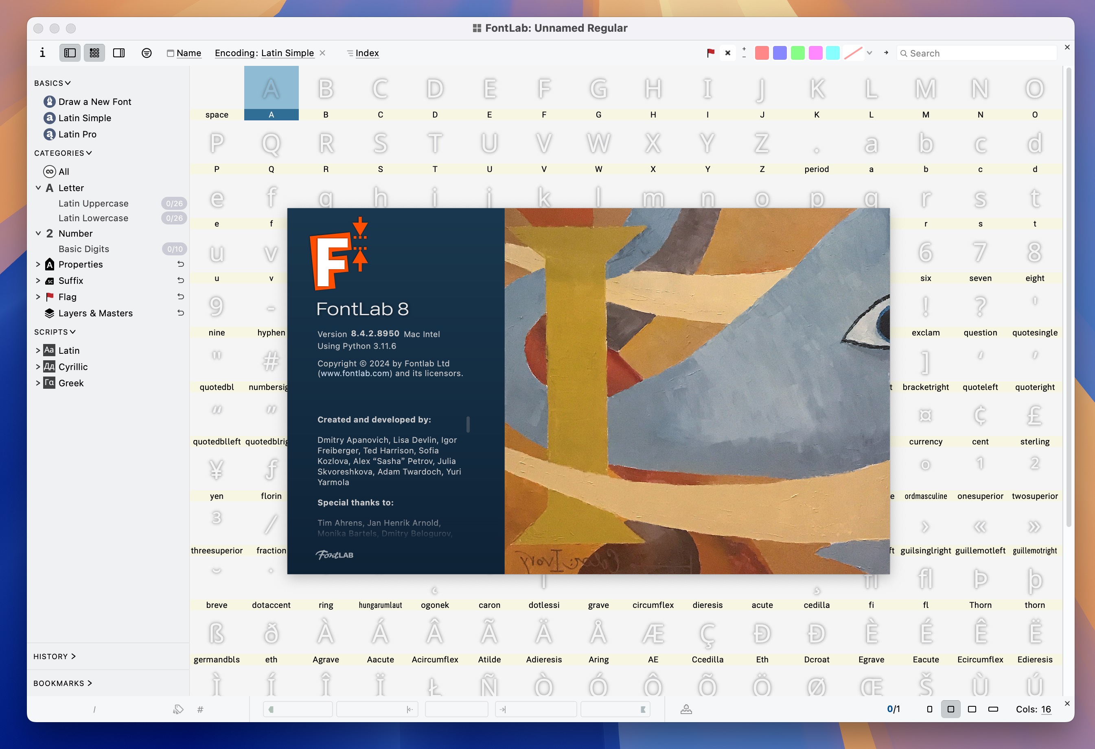The height and width of the screenshot is (749, 1095).
Task: Choose the pink color flag swatch
Action: (815, 53)
